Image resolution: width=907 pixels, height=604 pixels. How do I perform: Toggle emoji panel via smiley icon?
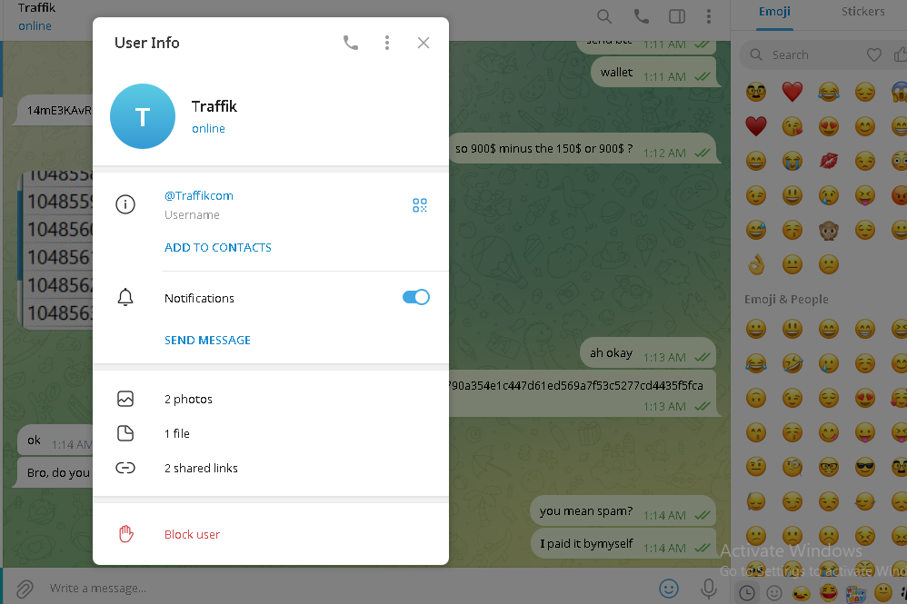click(x=669, y=589)
